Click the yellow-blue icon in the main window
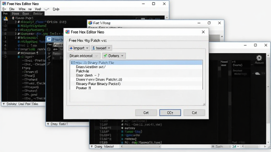Screen dimensions: 271x152 6,18
